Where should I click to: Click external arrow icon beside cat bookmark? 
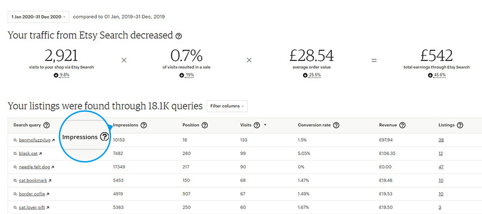pyautogui.click(x=50, y=180)
